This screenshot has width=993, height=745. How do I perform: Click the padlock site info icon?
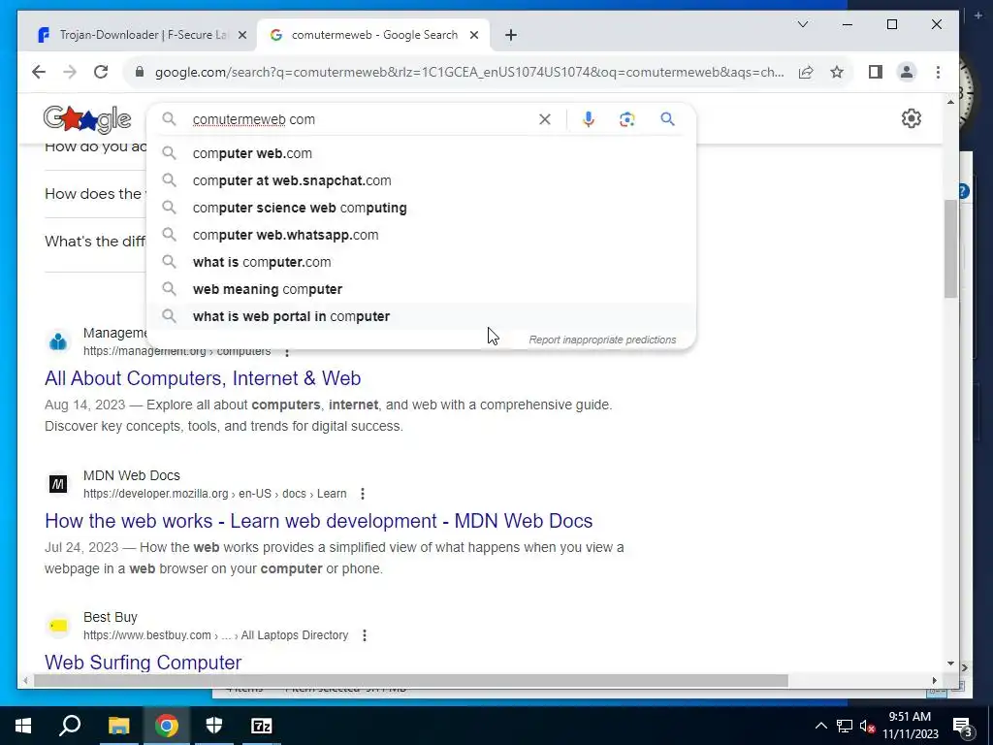[140, 72]
